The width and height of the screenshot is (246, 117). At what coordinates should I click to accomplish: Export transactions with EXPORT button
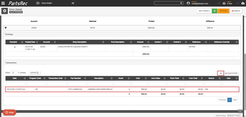click(x=34, y=73)
